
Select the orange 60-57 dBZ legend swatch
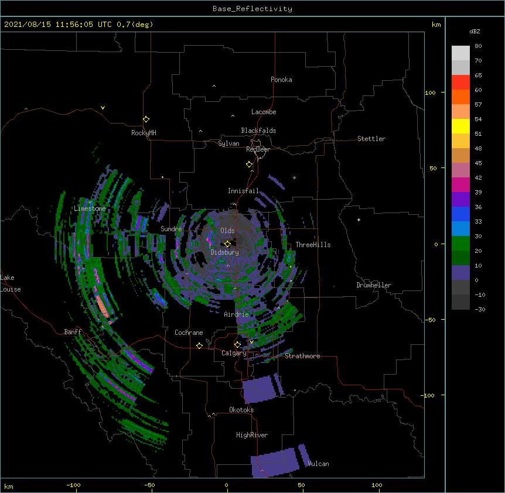tap(460, 97)
